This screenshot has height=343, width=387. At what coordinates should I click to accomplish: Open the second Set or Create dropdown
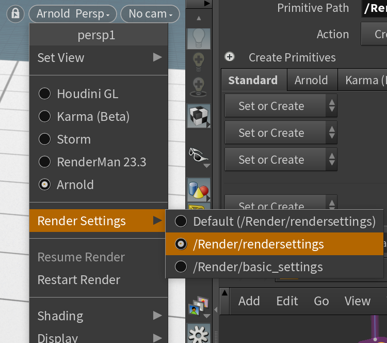tap(281, 132)
